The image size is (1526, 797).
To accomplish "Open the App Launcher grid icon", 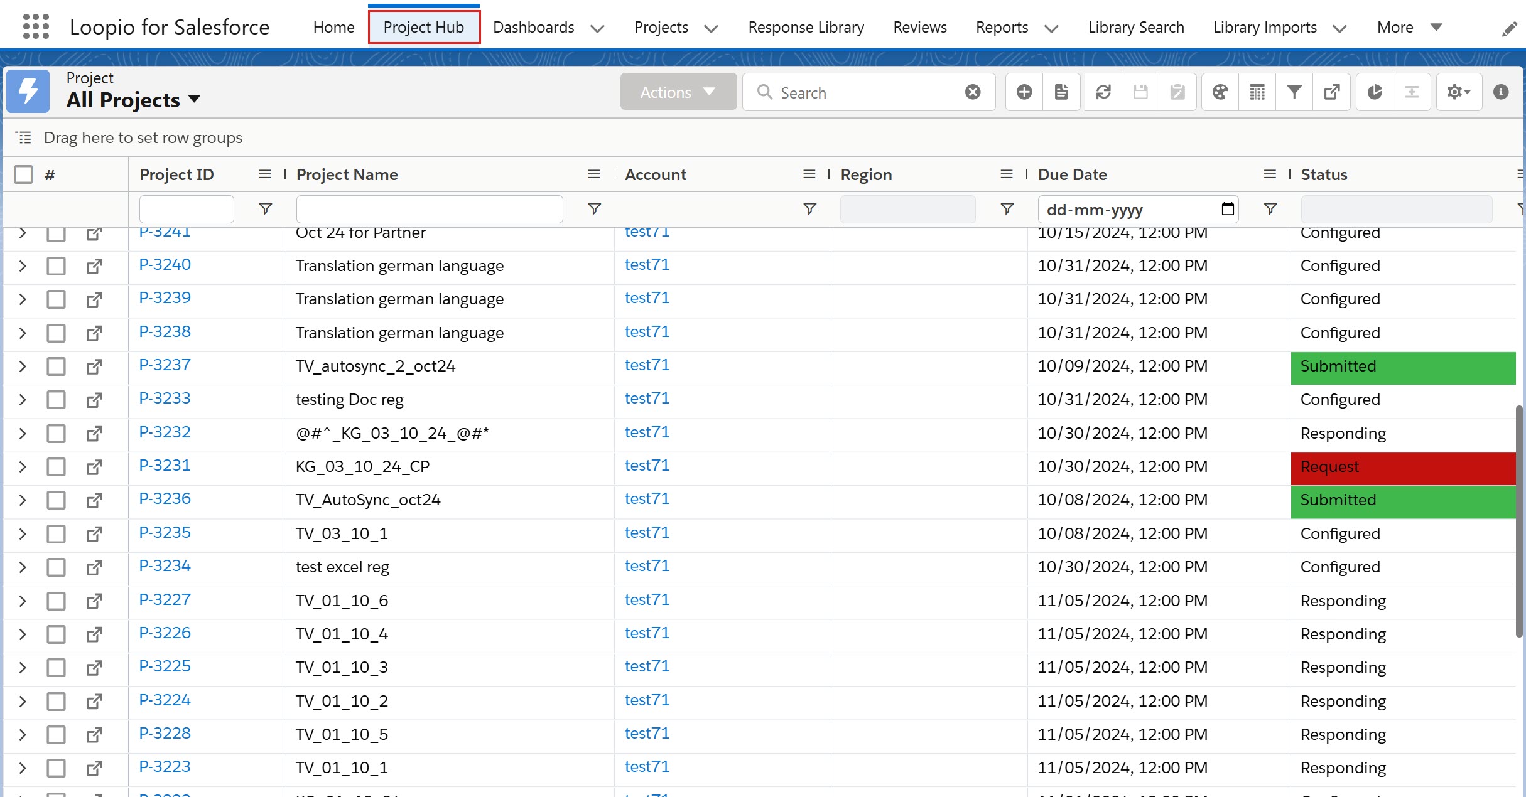I will click(36, 27).
